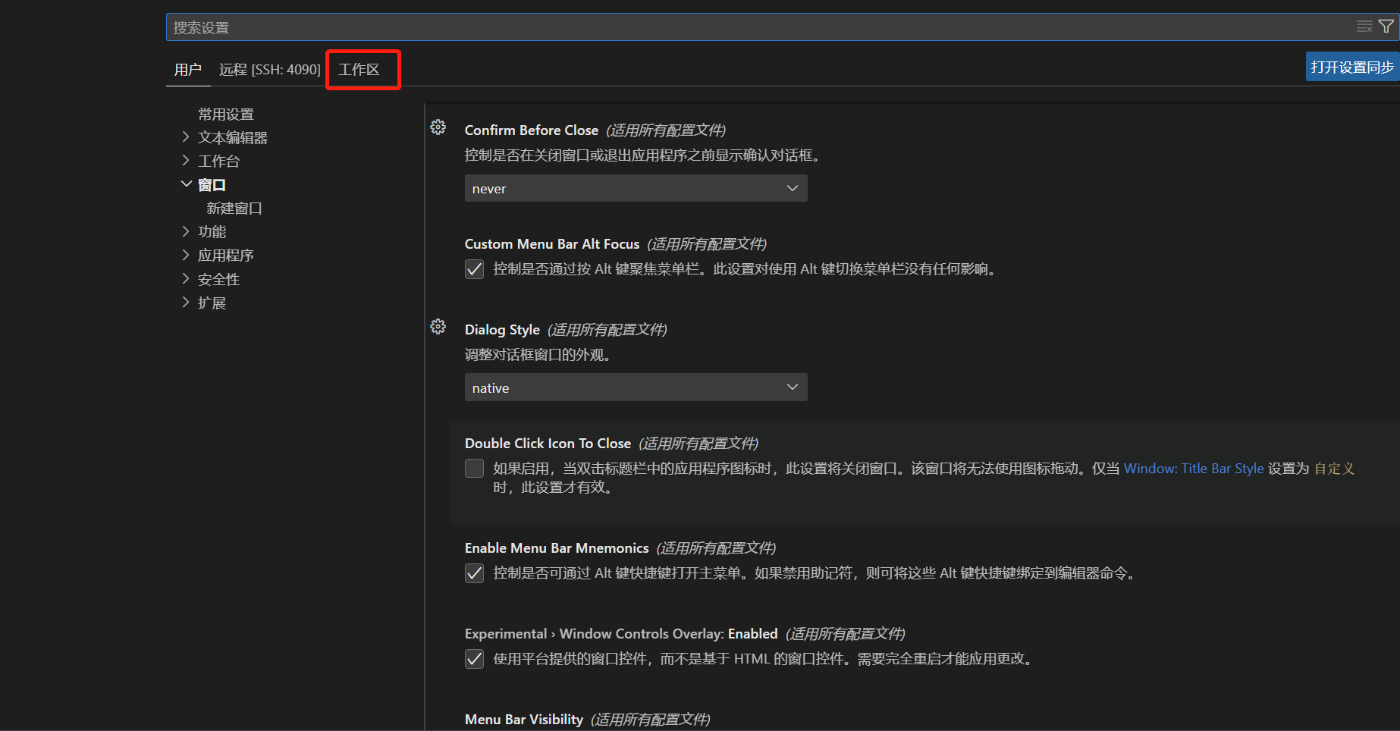Switch to the 工作区 settings tab
1400x731 pixels.
tap(359, 70)
